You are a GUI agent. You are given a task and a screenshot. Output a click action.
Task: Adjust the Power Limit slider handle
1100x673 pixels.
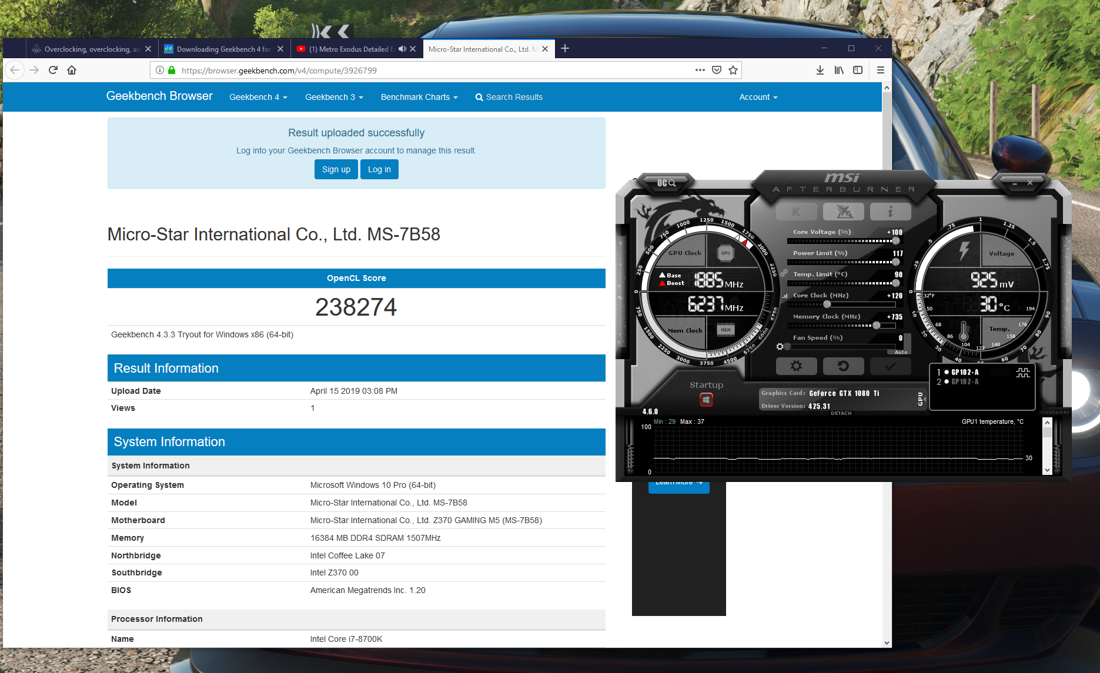[x=895, y=262]
